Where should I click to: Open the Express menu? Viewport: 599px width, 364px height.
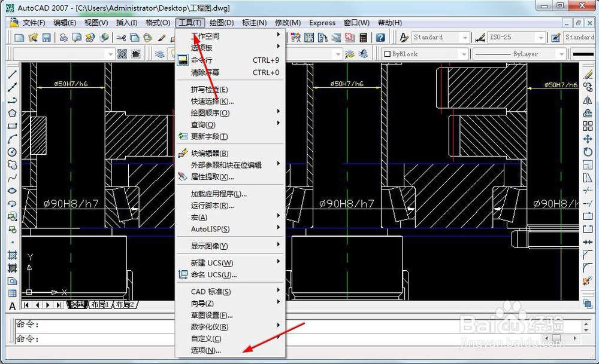point(322,23)
